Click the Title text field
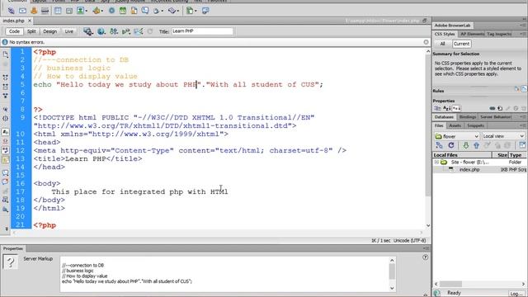528x297 pixels. click(202, 31)
